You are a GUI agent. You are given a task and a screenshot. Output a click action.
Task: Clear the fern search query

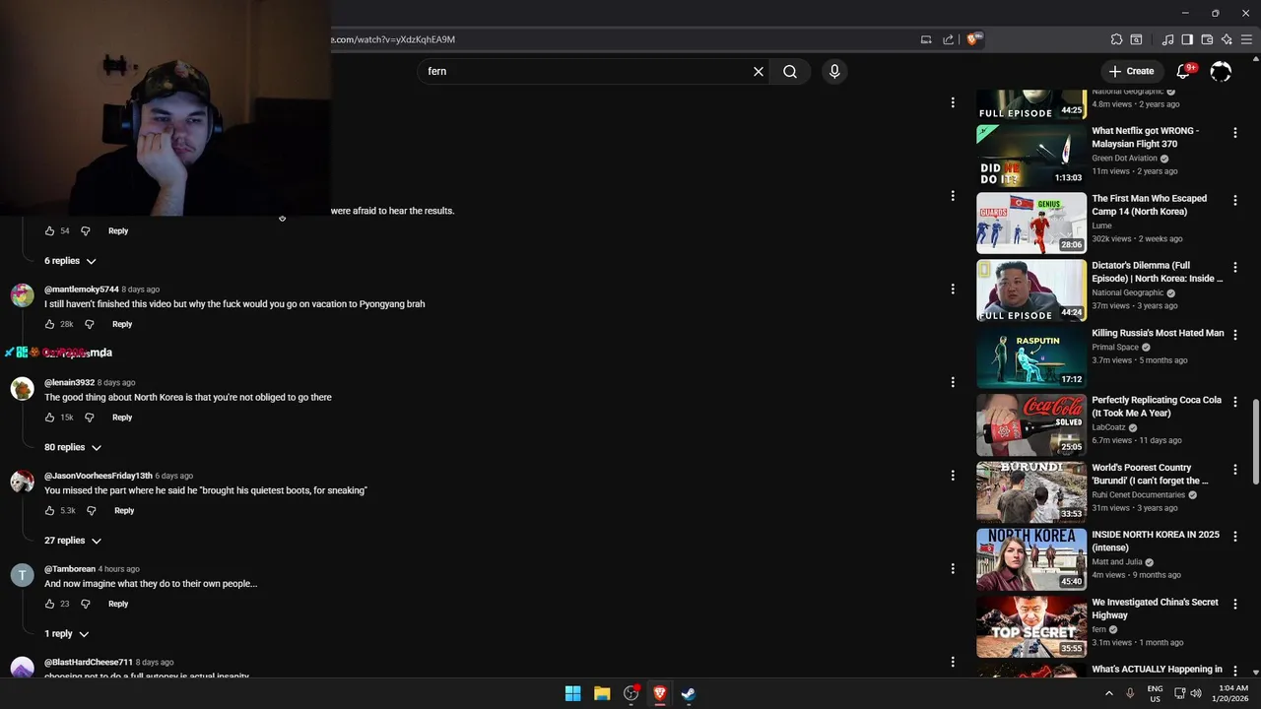[759, 71]
